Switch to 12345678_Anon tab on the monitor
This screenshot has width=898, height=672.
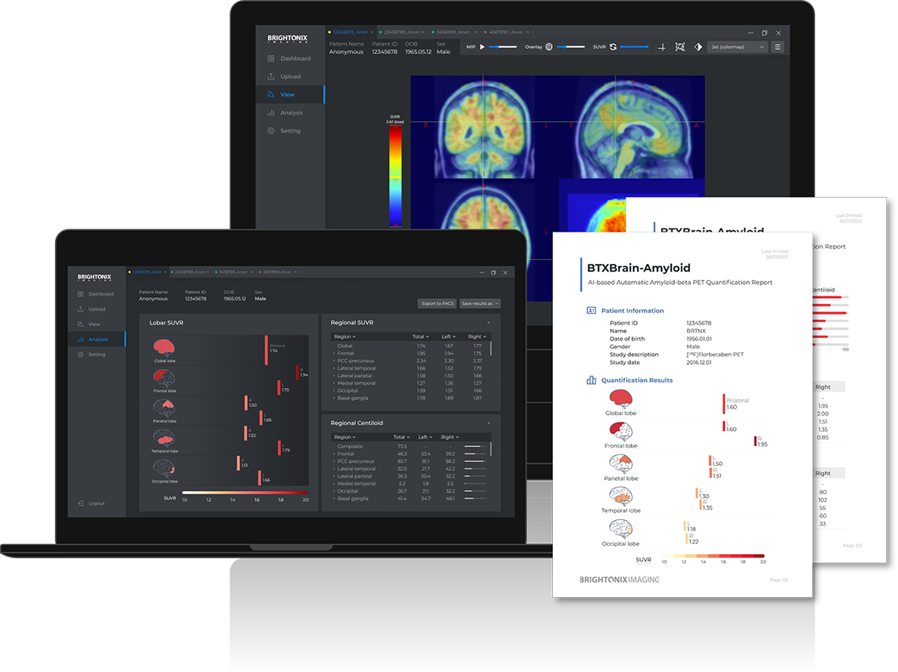[351, 32]
